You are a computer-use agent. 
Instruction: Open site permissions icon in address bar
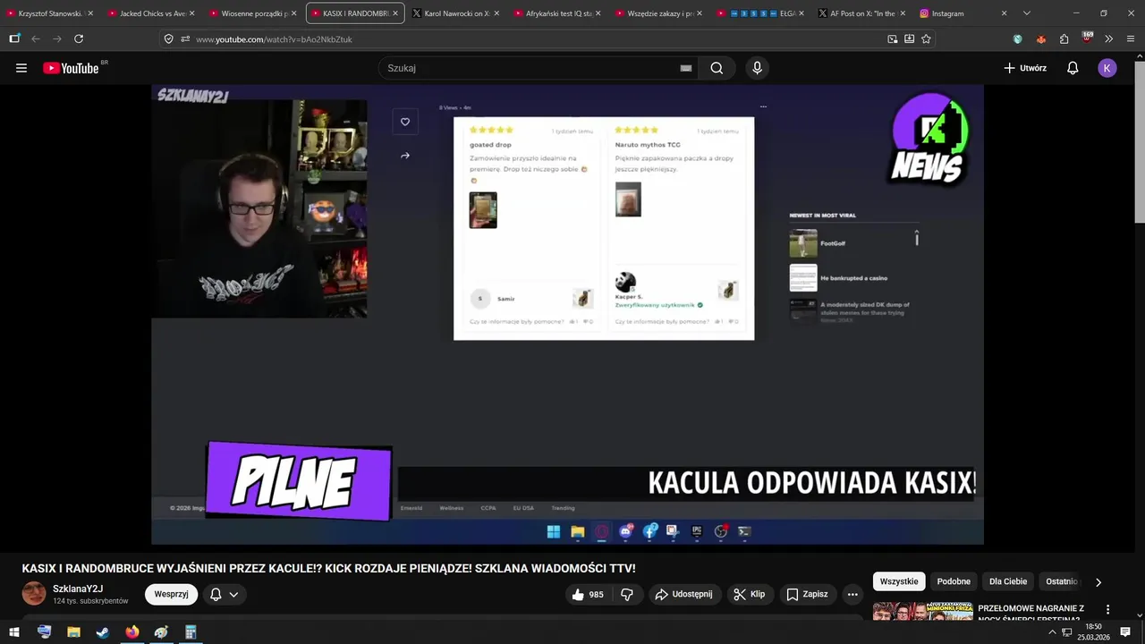click(185, 38)
